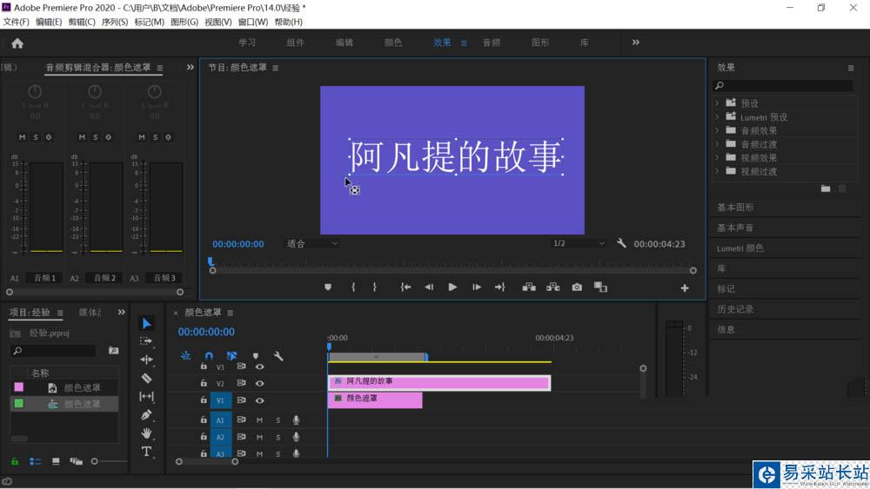Solo track A2 in timeline

point(278,437)
